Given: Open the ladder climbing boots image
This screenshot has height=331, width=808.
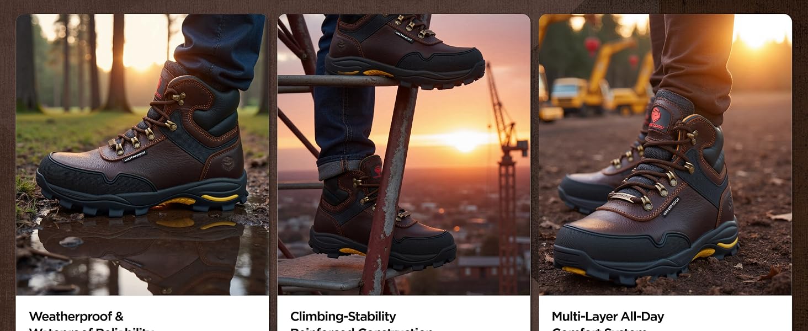Looking at the screenshot, I should click(x=404, y=154).
